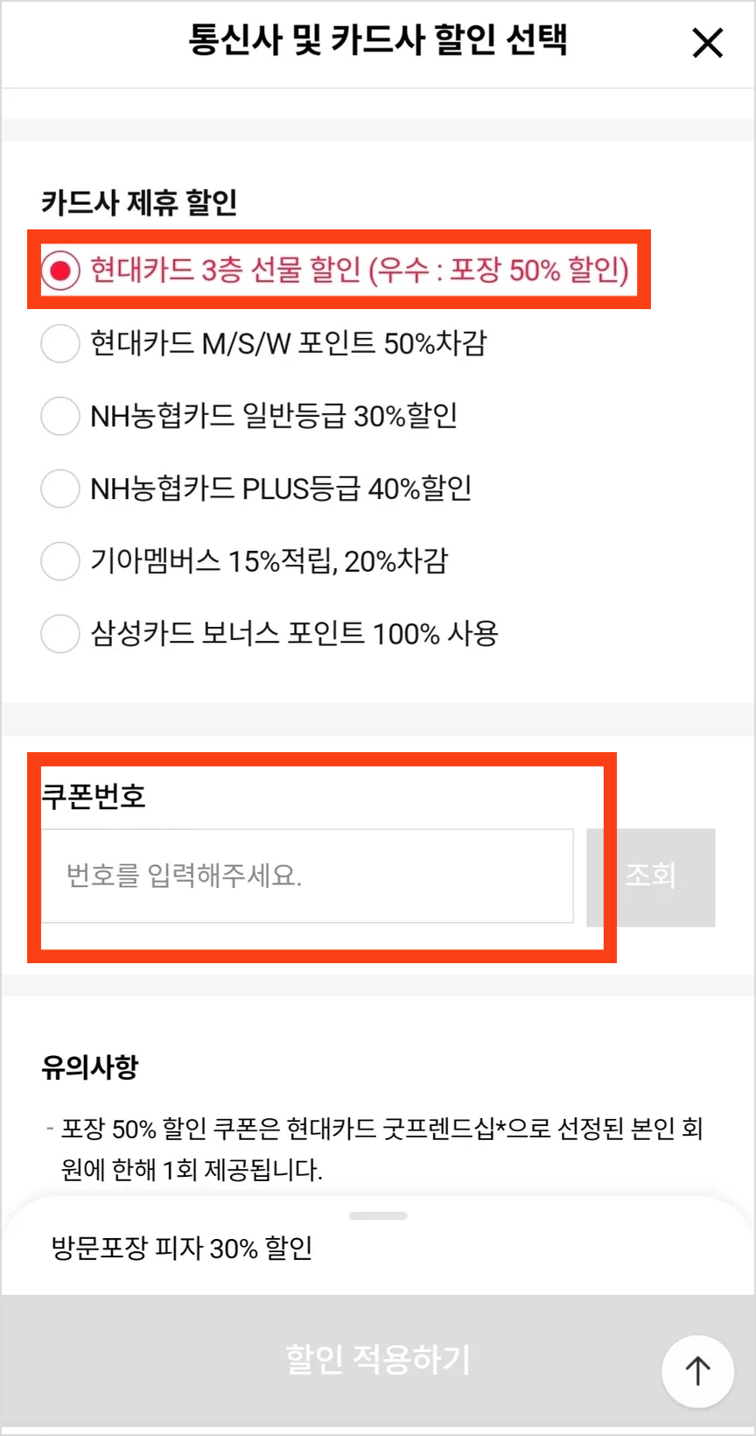Click the scroll-to-top arrow icon
This screenshot has height=1436, width=756.
(697, 1371)
